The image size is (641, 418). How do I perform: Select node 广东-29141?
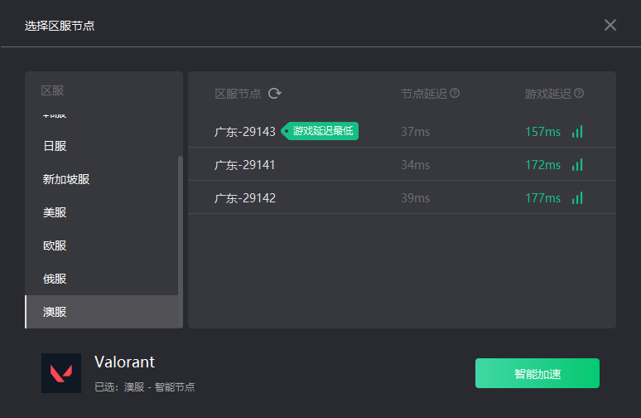[402, 164]
